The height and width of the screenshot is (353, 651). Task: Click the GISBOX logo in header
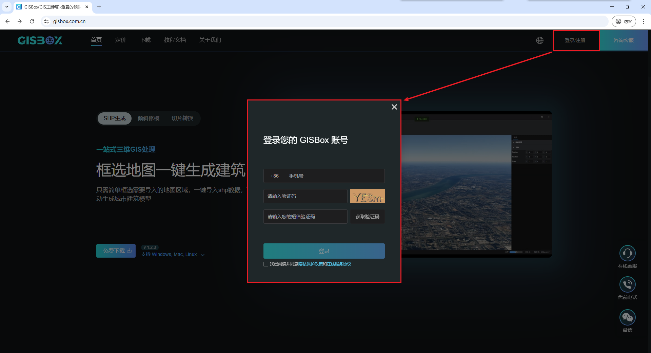[x=40, y=40]
